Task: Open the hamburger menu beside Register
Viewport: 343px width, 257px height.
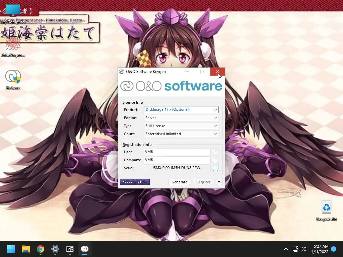Action: pos(219,182)
